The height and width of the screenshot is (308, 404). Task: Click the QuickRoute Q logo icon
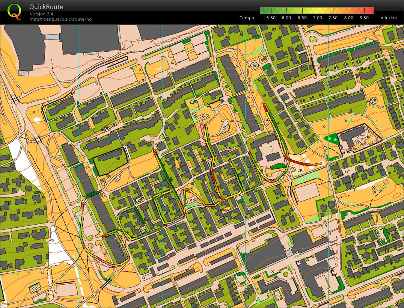pos(14,12)
